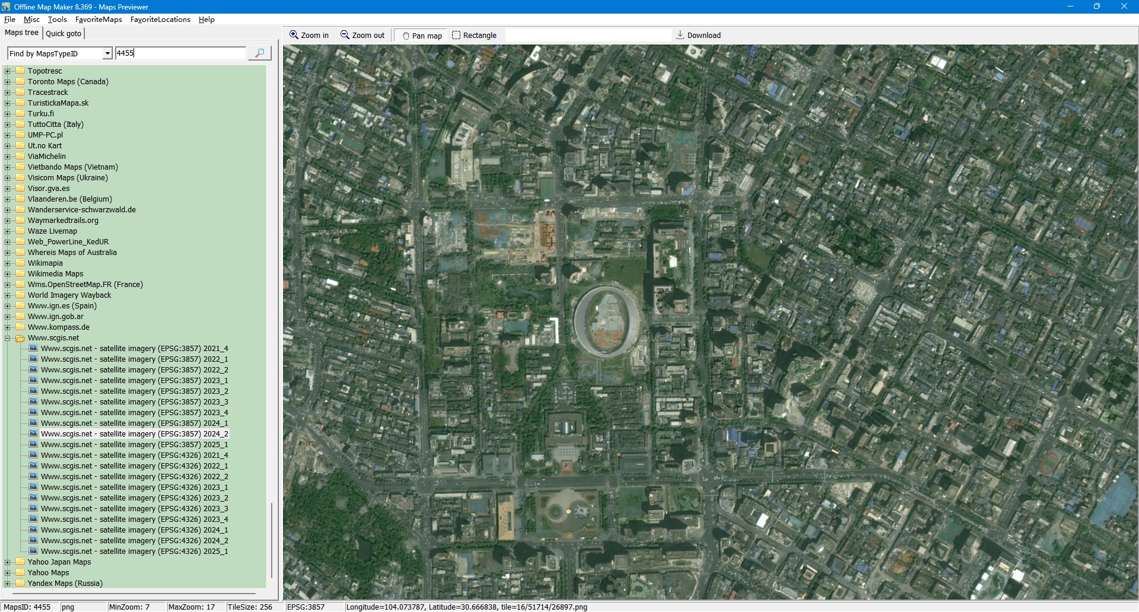Click the search magnifier button
Screen dimensions: 1139x612
(x=259, y=53)
